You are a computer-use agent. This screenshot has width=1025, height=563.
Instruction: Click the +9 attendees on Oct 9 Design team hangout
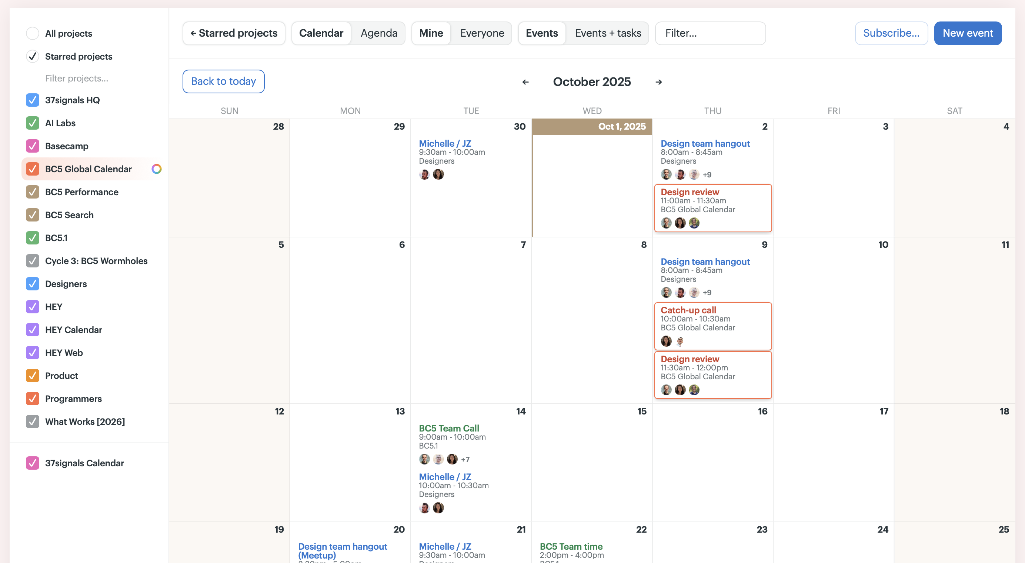(707, 293)
